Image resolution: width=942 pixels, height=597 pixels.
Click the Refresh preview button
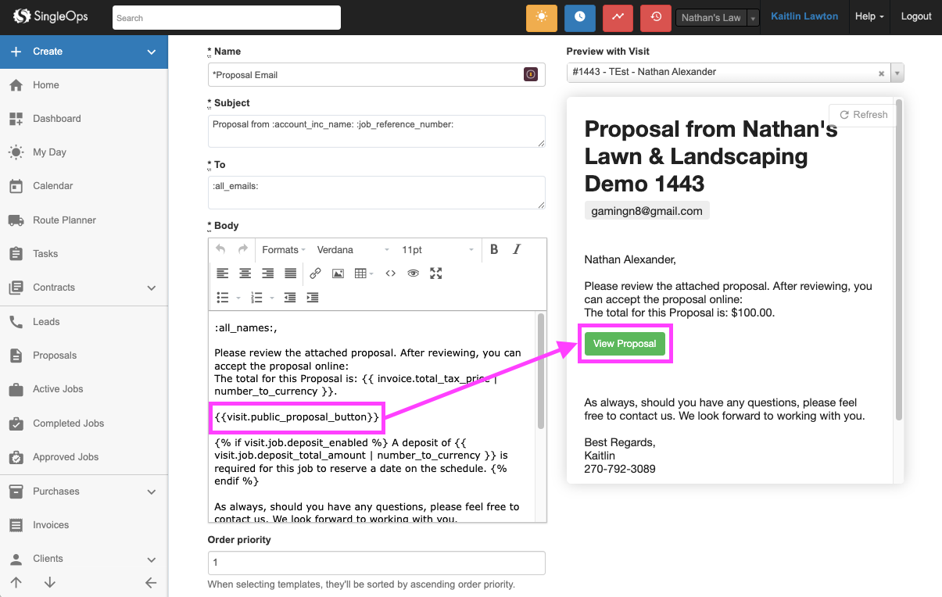(863, 115)
